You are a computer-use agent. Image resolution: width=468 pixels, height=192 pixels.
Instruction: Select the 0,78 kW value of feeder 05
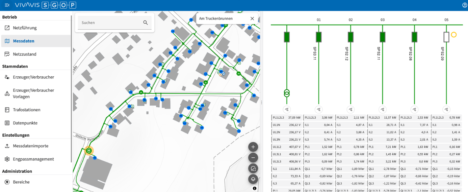tap(454, 118)
